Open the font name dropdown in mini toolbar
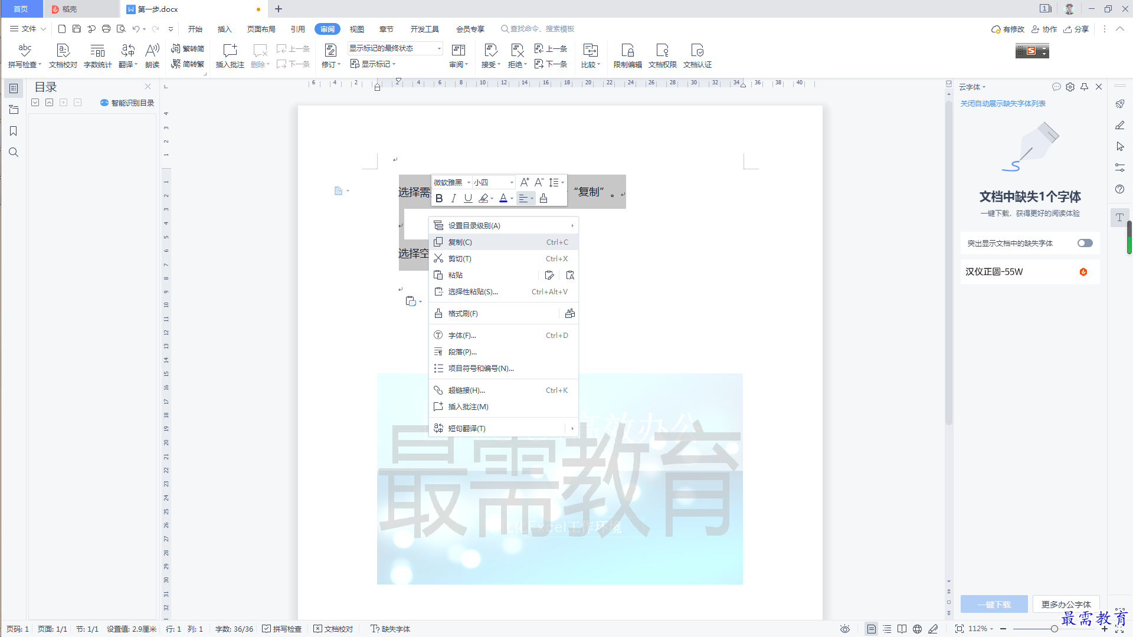The image size is (1133, 637). [x=469, y=182]
